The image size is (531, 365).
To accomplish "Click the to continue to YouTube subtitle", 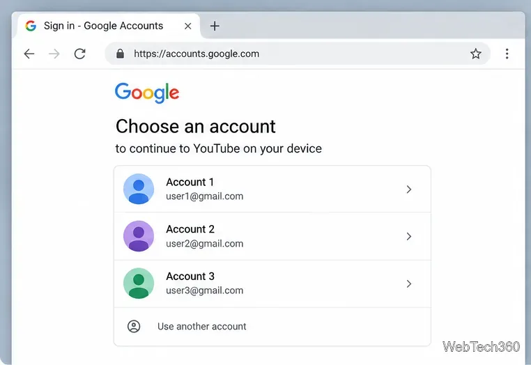I will tap(218, 148).
